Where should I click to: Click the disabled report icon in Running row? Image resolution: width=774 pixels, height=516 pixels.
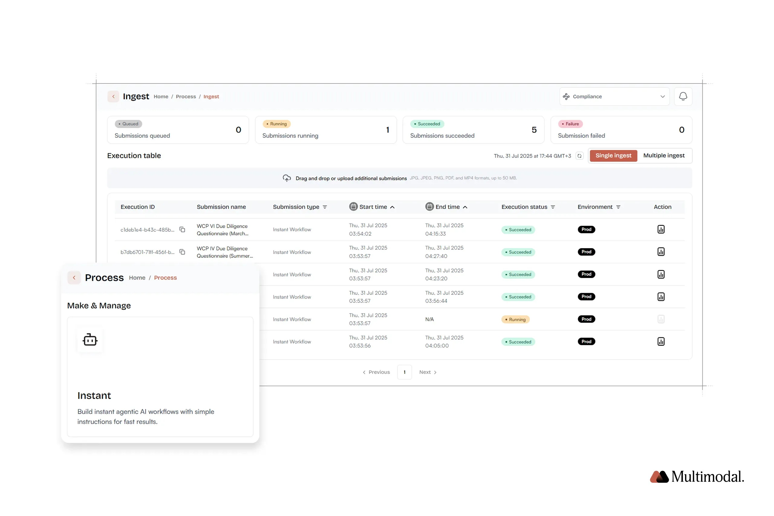661,319
